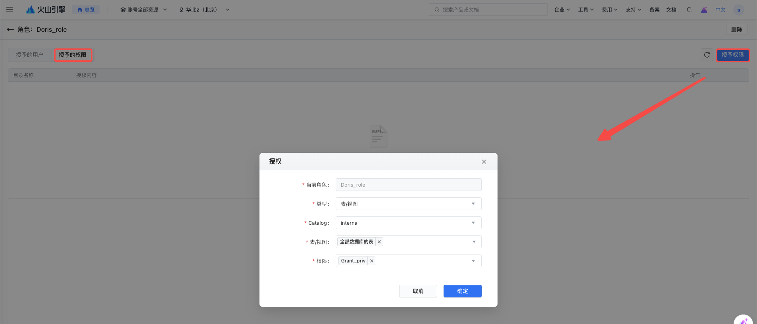
Task: Switch to the 授予的权限 tab
Action: tap(73, 55)
